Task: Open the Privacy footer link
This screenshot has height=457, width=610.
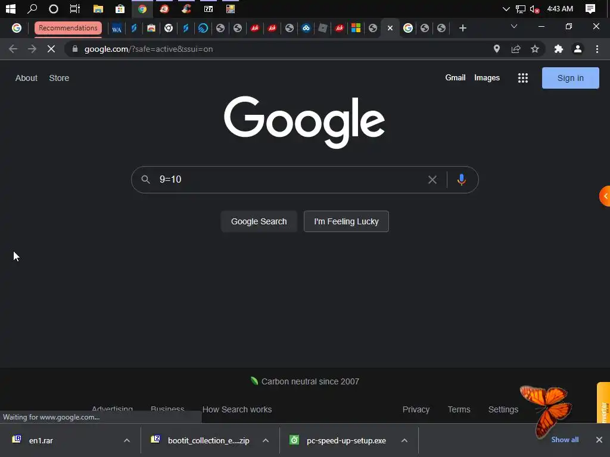Action: pos(416,409)
